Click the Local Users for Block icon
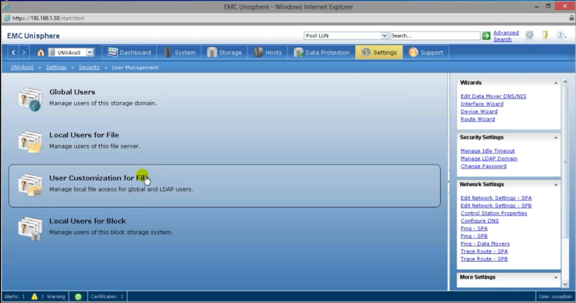This screenshot has width=576, height=303. [30, 228]
